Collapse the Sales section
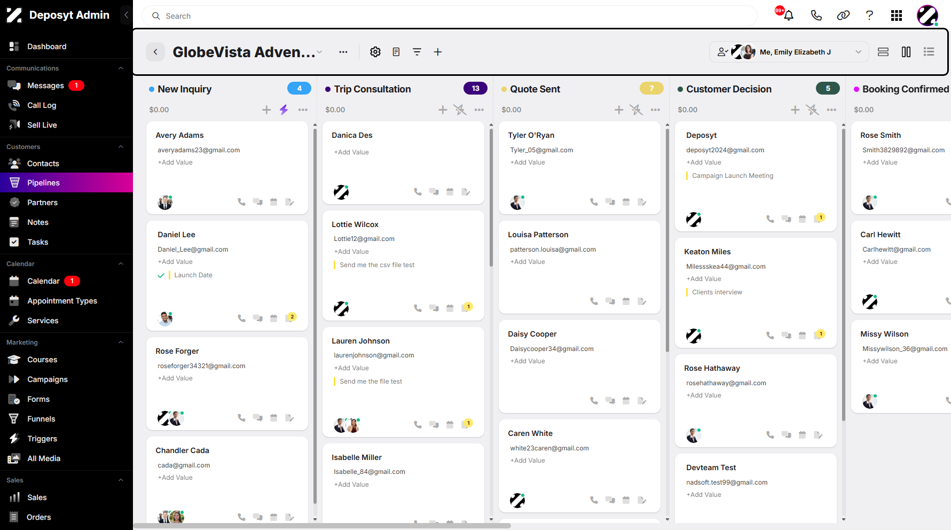 pyautogui.click(x=121, y=480)
